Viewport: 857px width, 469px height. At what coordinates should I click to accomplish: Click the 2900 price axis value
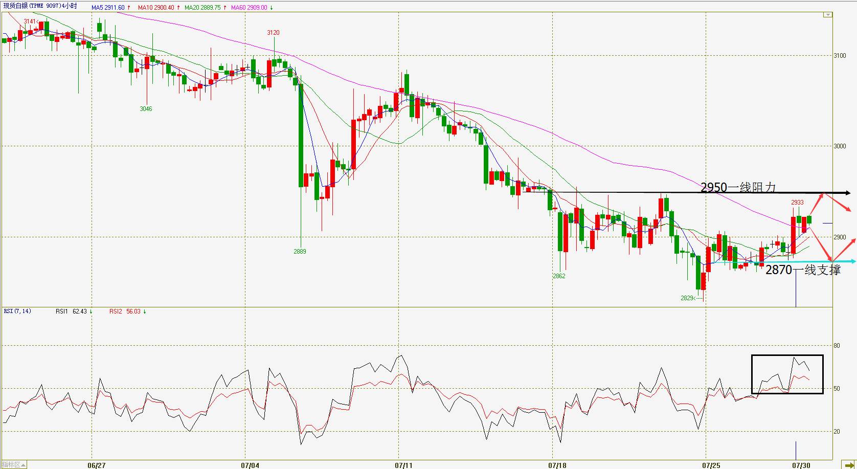pos(840,237)
